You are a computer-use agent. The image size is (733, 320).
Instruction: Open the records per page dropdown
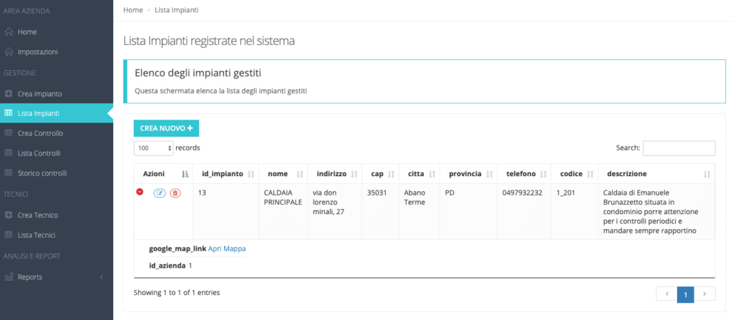(x=154, y=148)
